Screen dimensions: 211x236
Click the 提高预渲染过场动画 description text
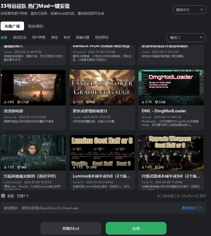(29, 121)
